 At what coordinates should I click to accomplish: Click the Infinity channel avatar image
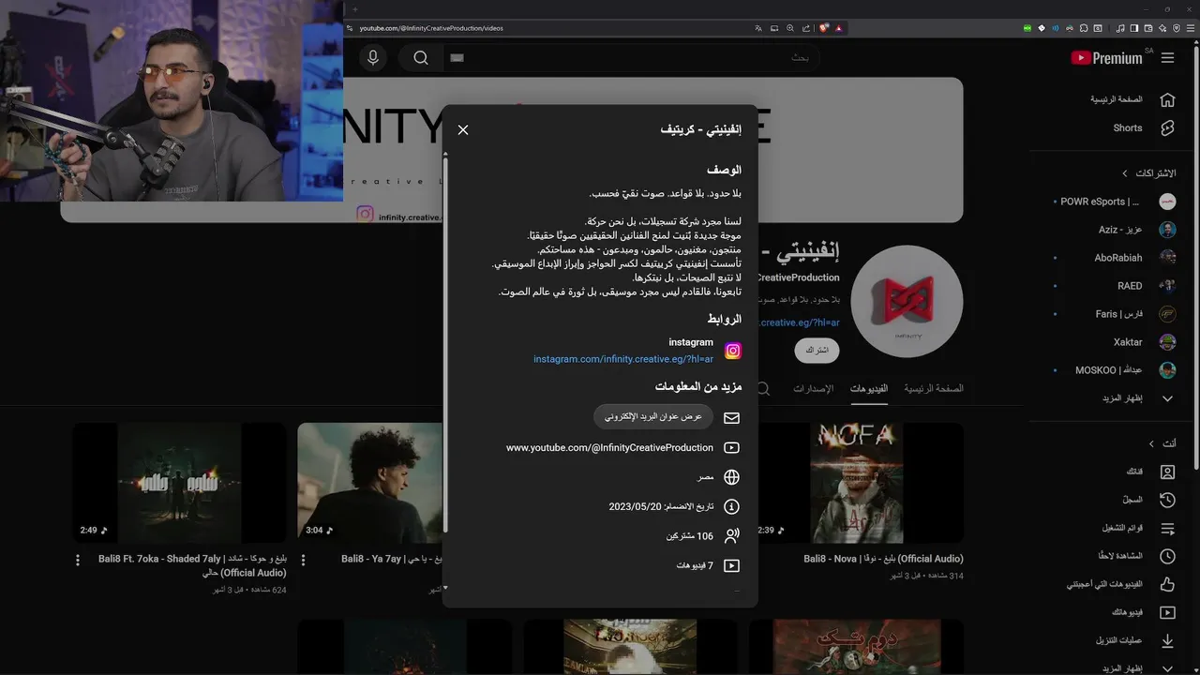tap(907, 302)
